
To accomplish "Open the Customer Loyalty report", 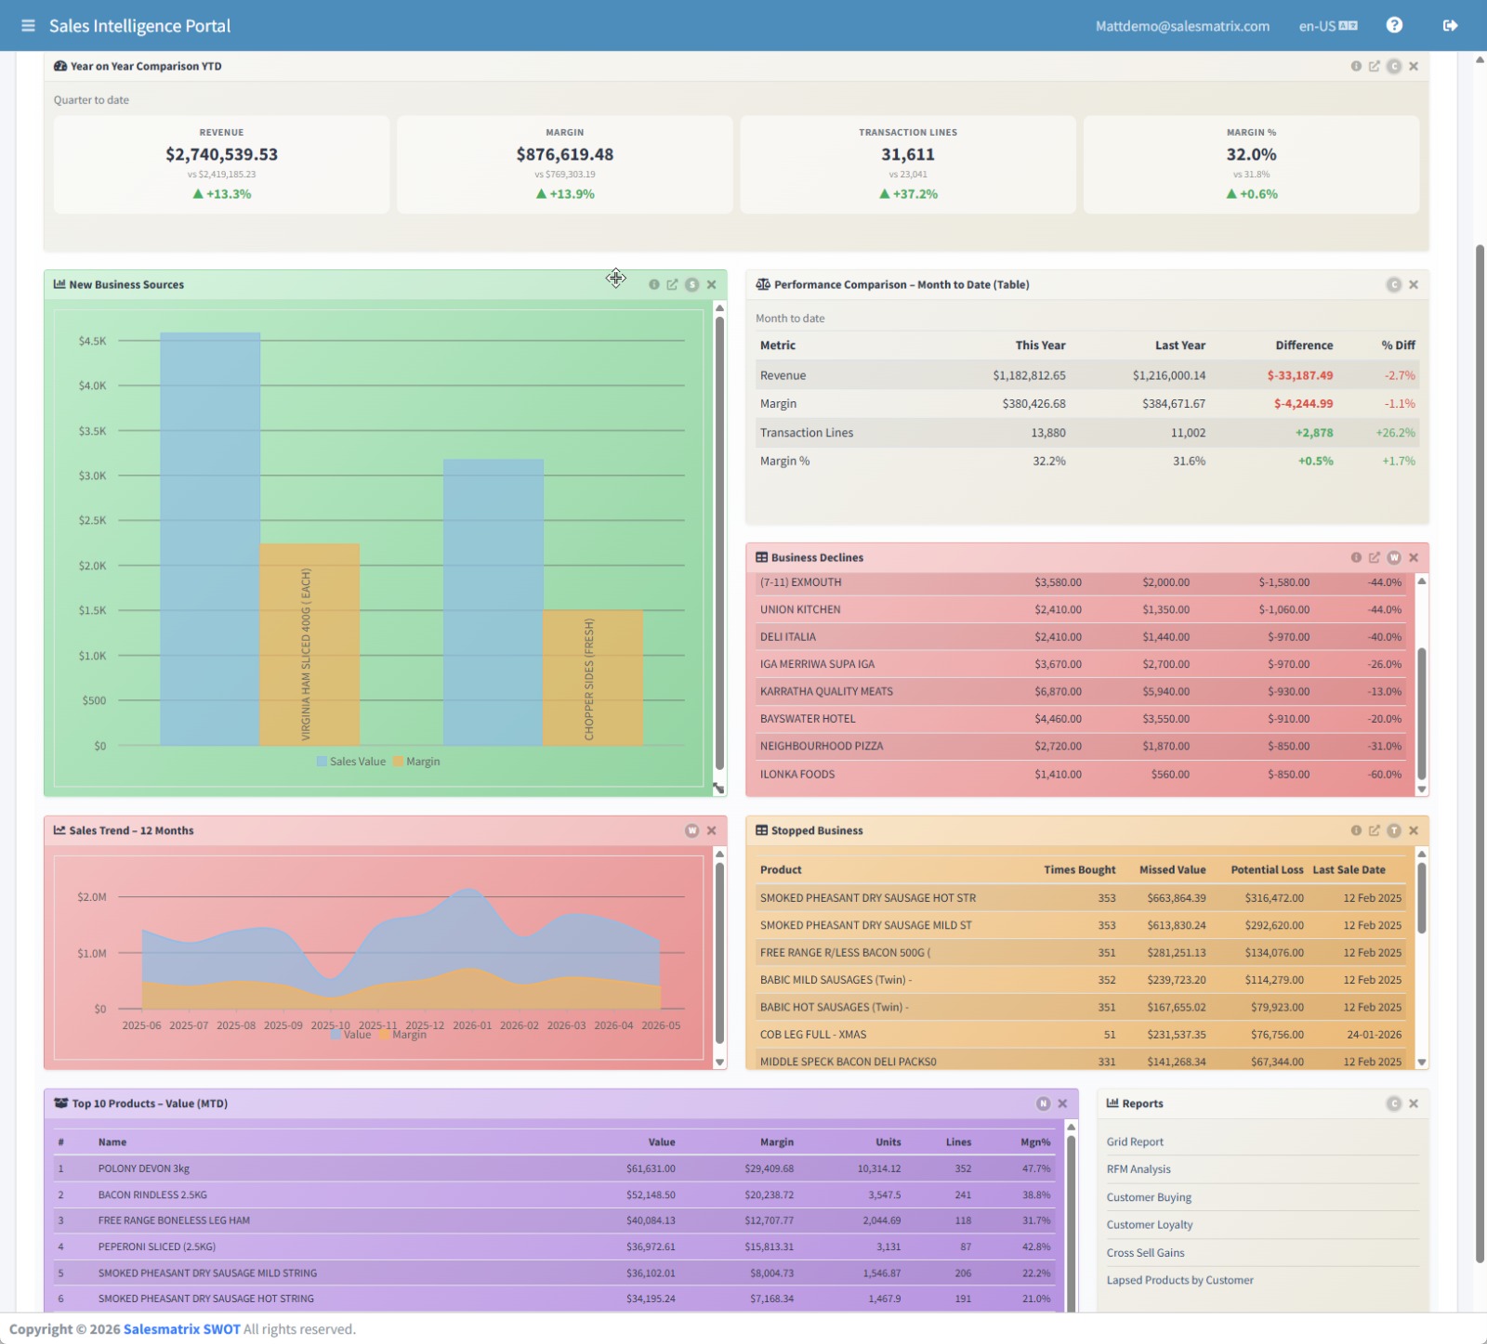I will (x=1150, y=1225).
